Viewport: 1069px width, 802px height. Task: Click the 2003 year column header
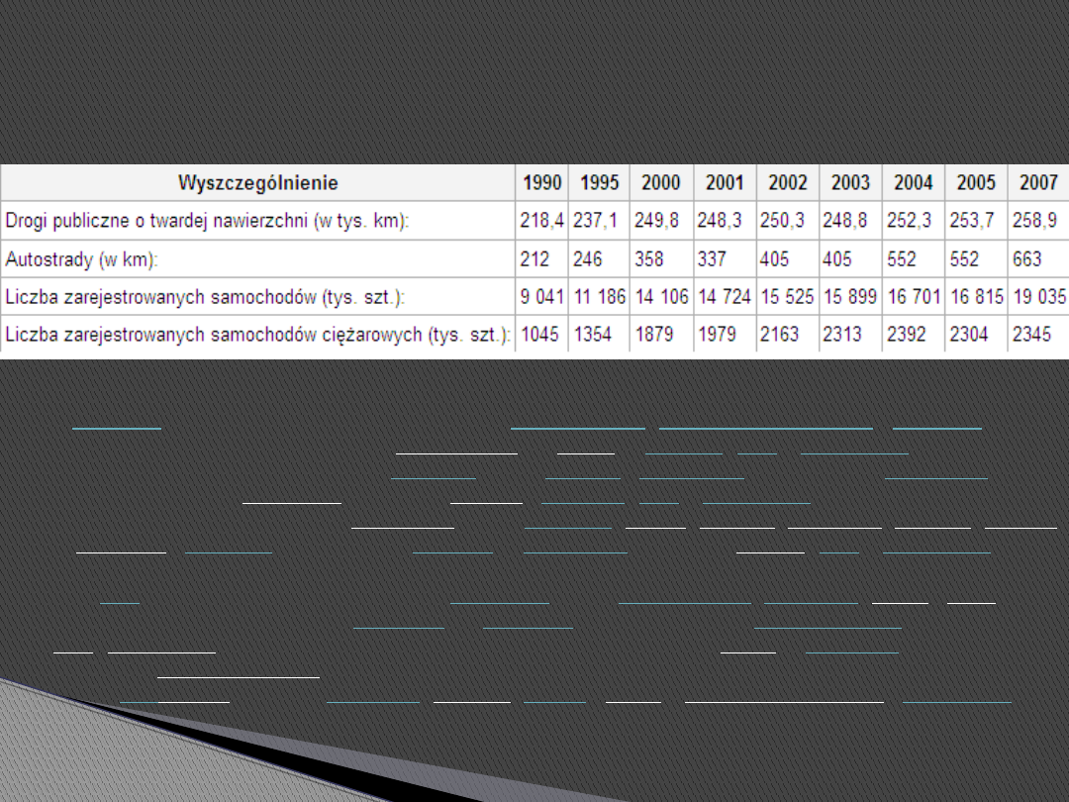[x=850, y=183]
